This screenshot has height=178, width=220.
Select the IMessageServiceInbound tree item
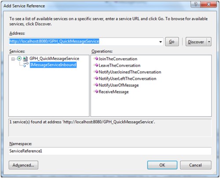pyautogui.click(x=53, y=65)
